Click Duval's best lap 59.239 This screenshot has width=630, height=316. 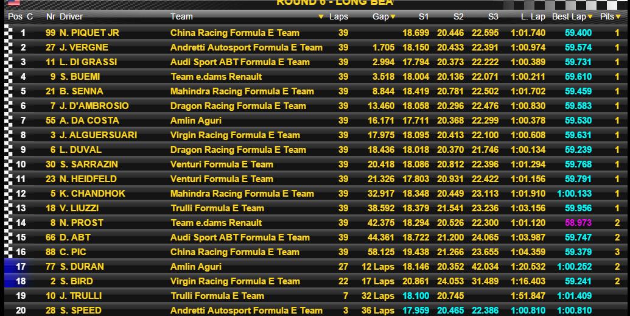578,150
